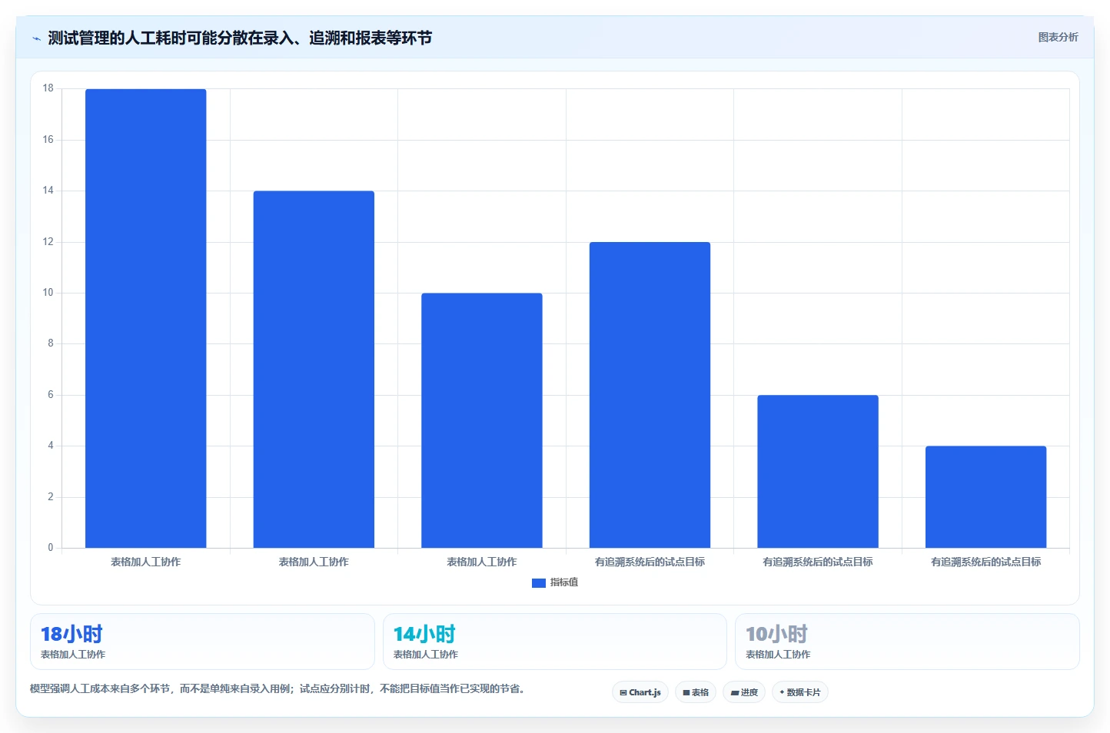Open the 10小时 data card
The width and height of the screenshot is (1110, 733).
pyautogui.click(x=907, y=642)
